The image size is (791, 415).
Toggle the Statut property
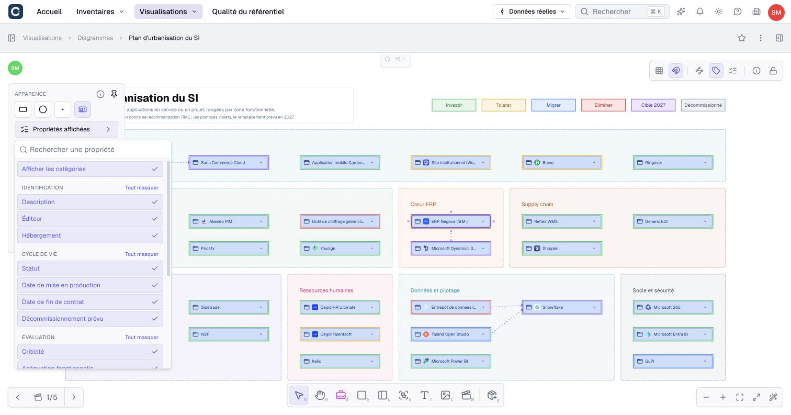click(x=90, y=268)
